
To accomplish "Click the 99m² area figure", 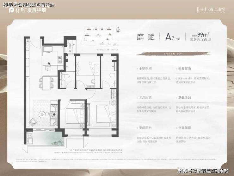I will click(203, 35).
